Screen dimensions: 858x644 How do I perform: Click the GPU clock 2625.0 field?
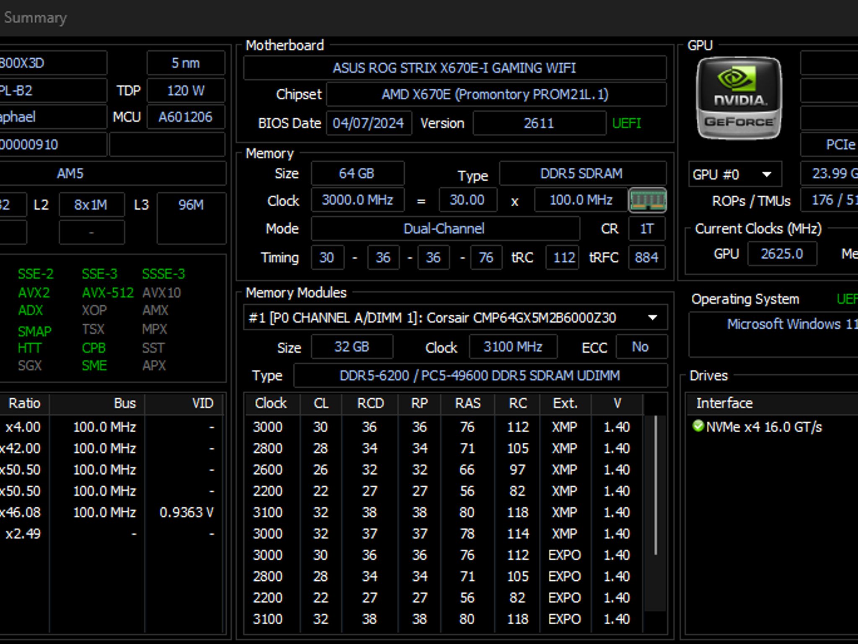tap(782, 254)
